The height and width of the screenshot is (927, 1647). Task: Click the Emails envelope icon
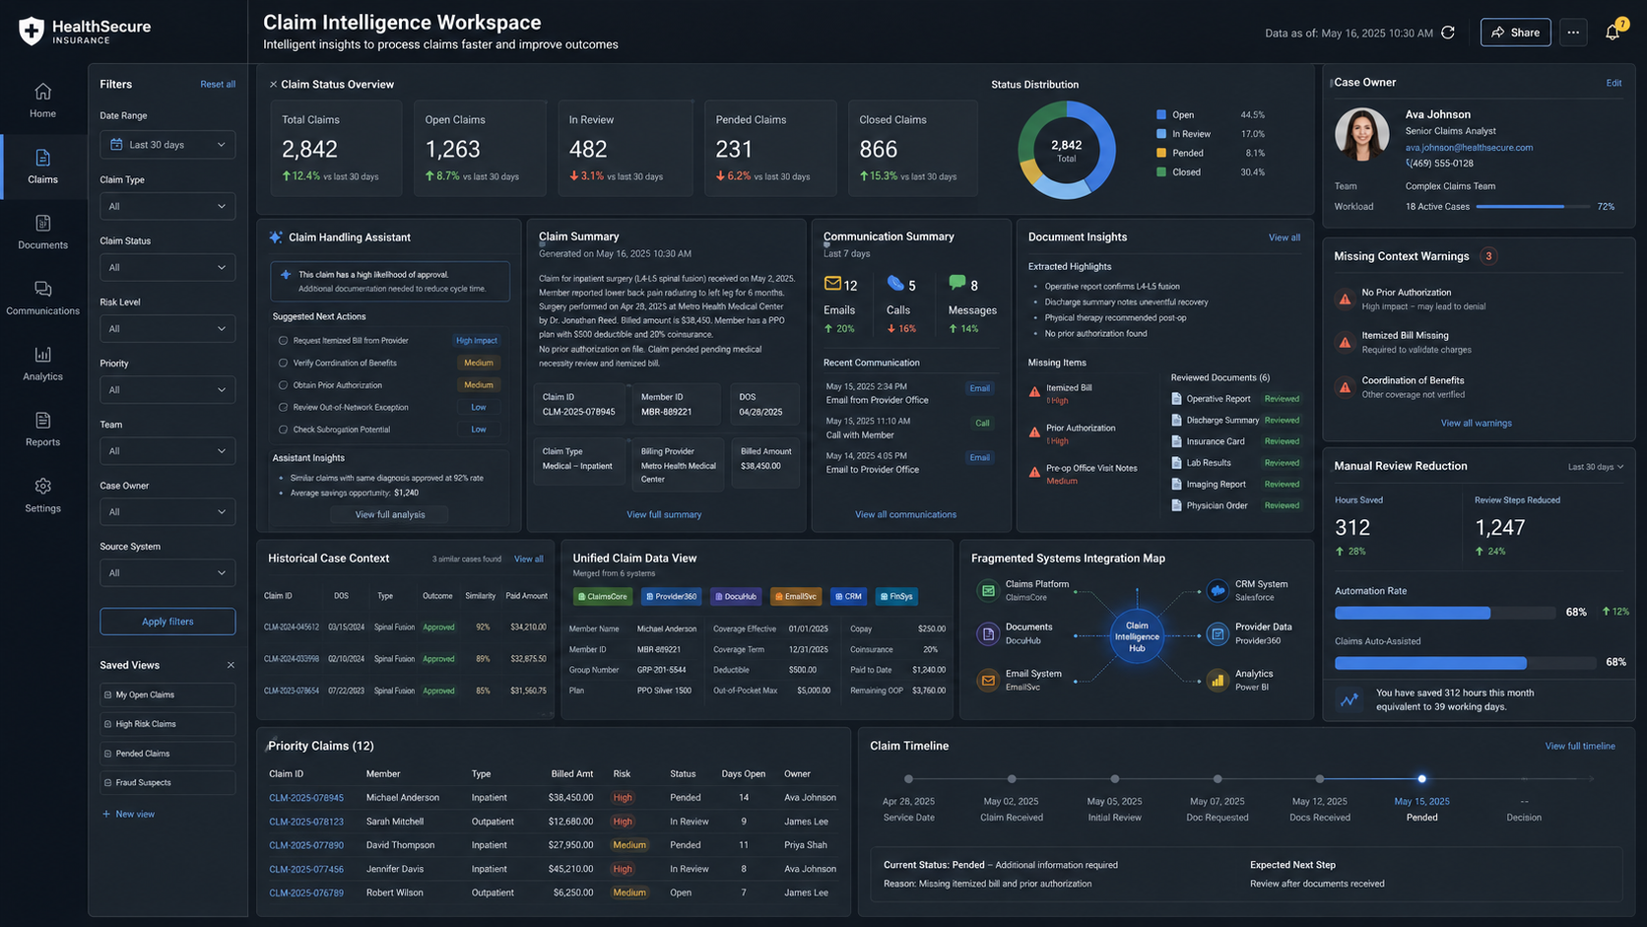[x=832, y=284]
